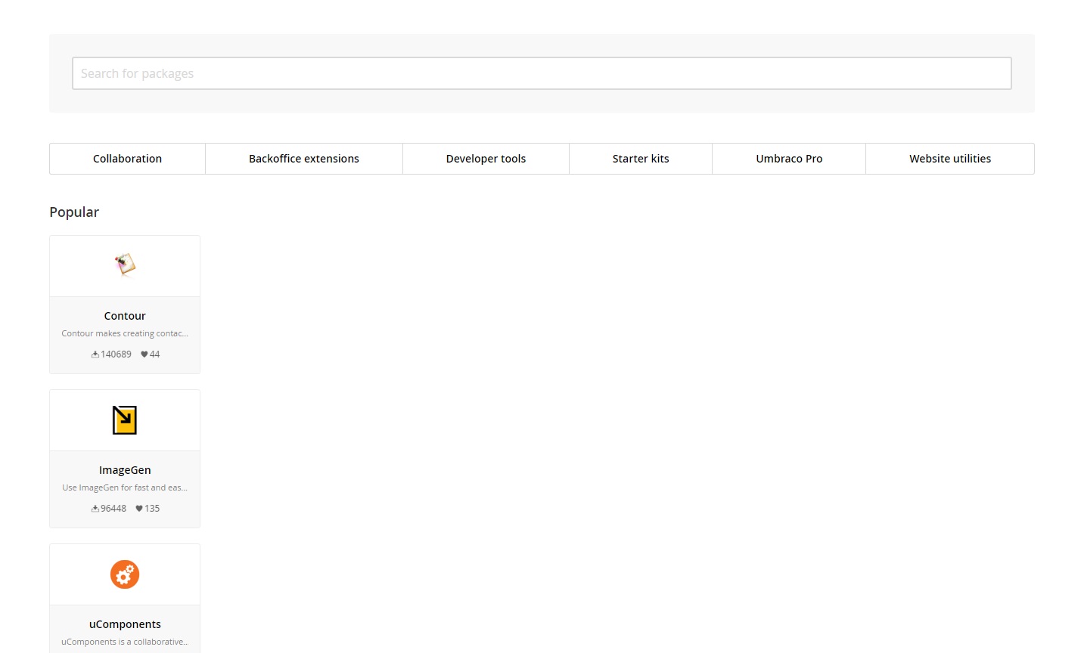
Task: Click the Search for packages field
Action: click(x=542, y=73)
